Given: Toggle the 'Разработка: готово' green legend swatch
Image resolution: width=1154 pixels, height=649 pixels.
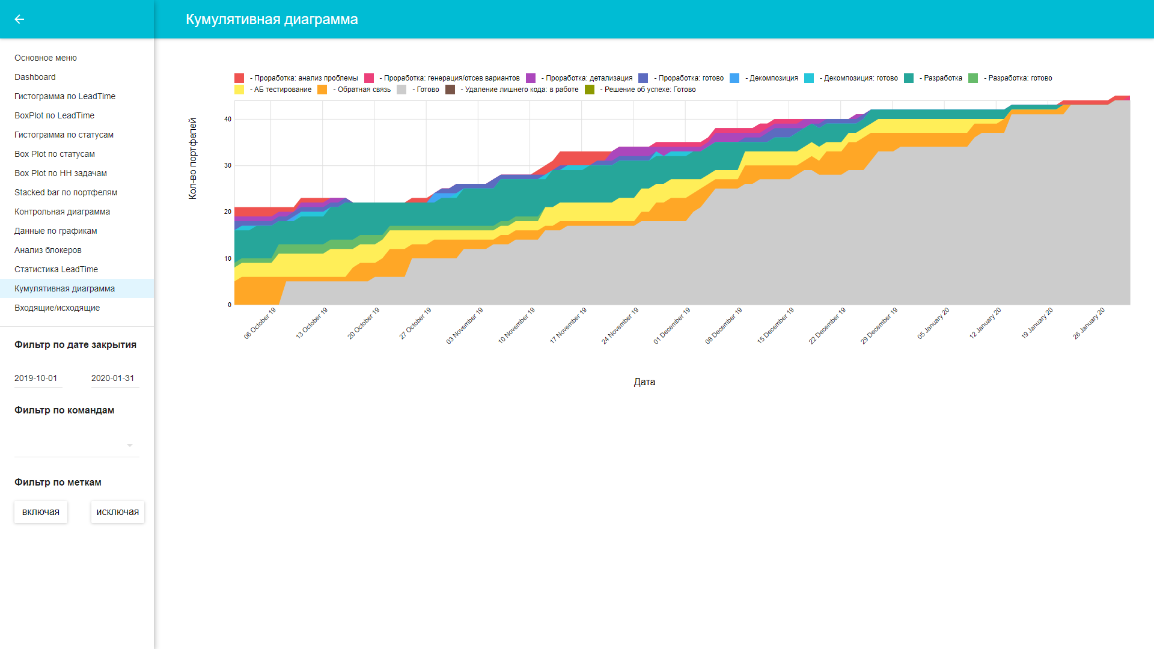Looking at the screenshot, I should pyautogui.click(x=973, y=78).
